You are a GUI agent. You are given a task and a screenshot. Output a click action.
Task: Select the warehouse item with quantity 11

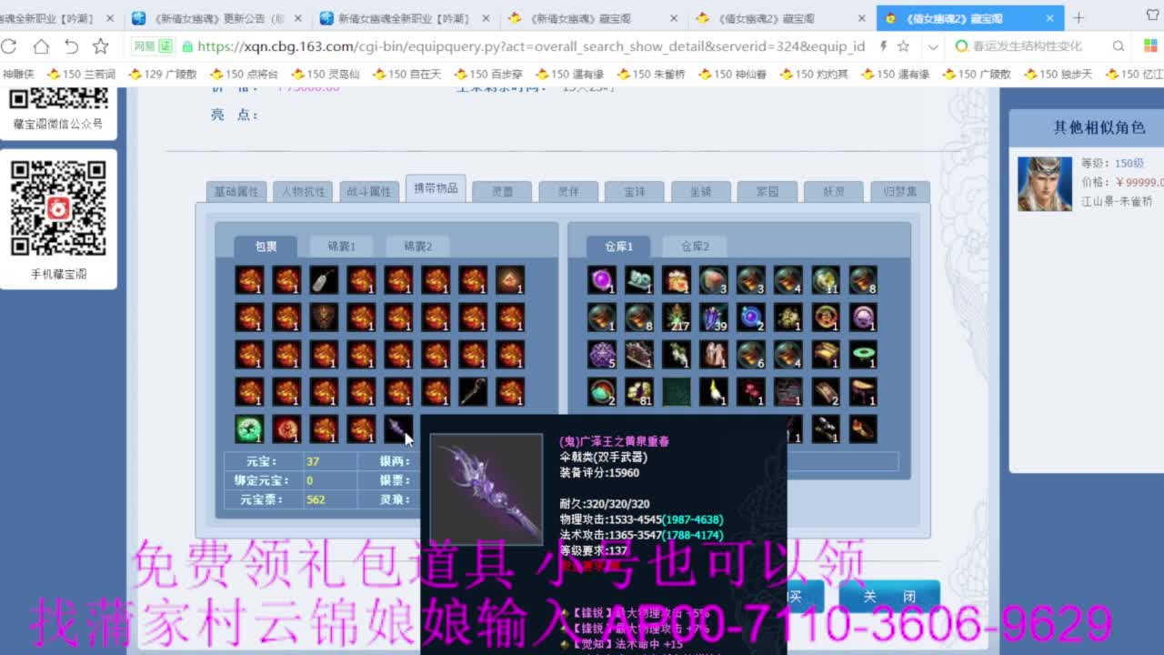click(825, 280)
